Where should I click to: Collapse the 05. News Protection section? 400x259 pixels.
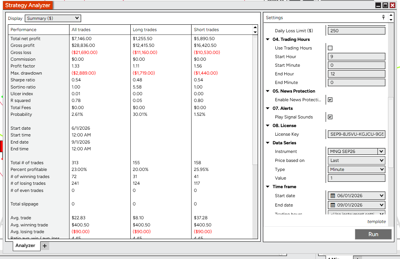[x=267, y=91]
